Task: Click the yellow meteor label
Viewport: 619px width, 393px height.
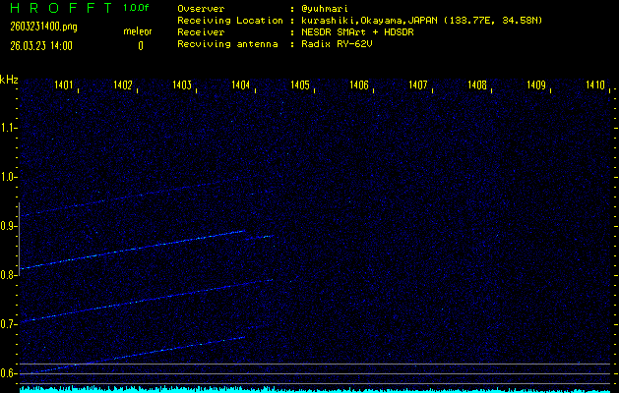Action: click(x=137, y=31)
